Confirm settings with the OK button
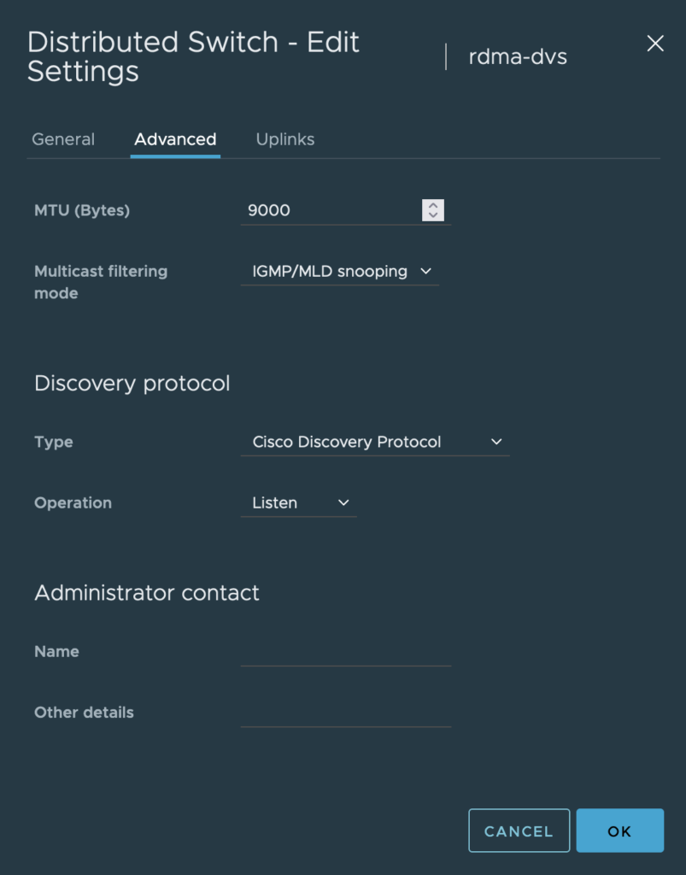 click(619, 831)
